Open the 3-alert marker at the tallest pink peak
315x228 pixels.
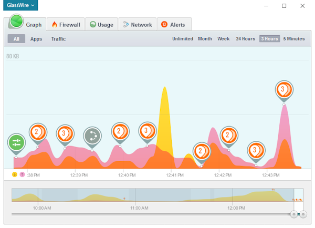click(x=284, y=89)
